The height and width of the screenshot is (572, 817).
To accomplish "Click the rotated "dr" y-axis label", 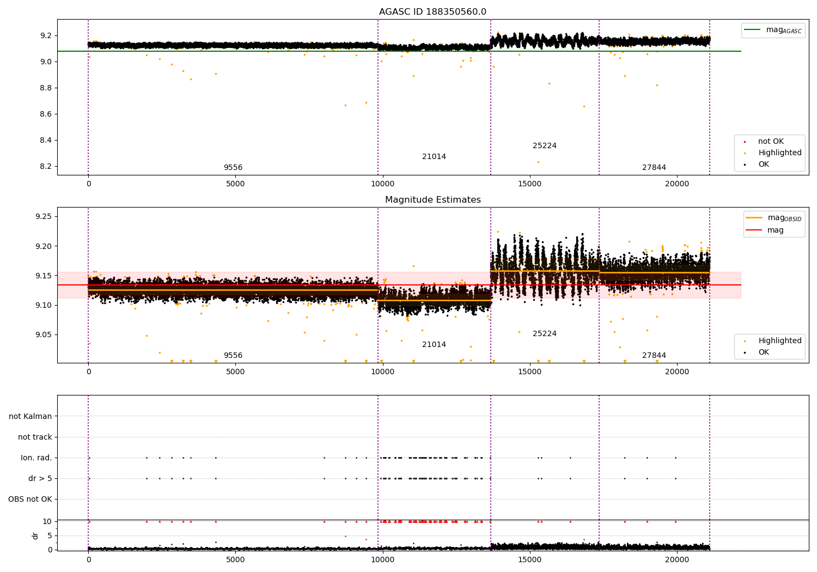I will pyautogui.click(x=35, y=536).
